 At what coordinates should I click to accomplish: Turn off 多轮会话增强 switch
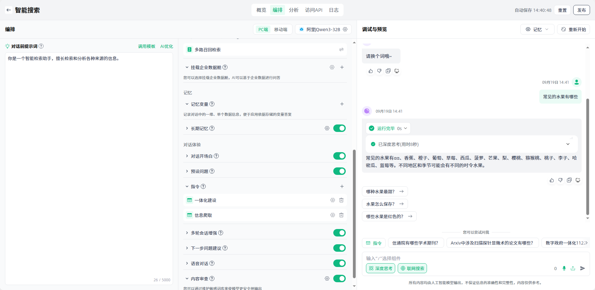(x=339, y=233)
